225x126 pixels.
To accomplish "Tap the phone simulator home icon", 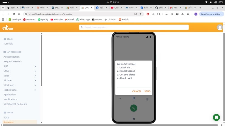I will 134,119.
